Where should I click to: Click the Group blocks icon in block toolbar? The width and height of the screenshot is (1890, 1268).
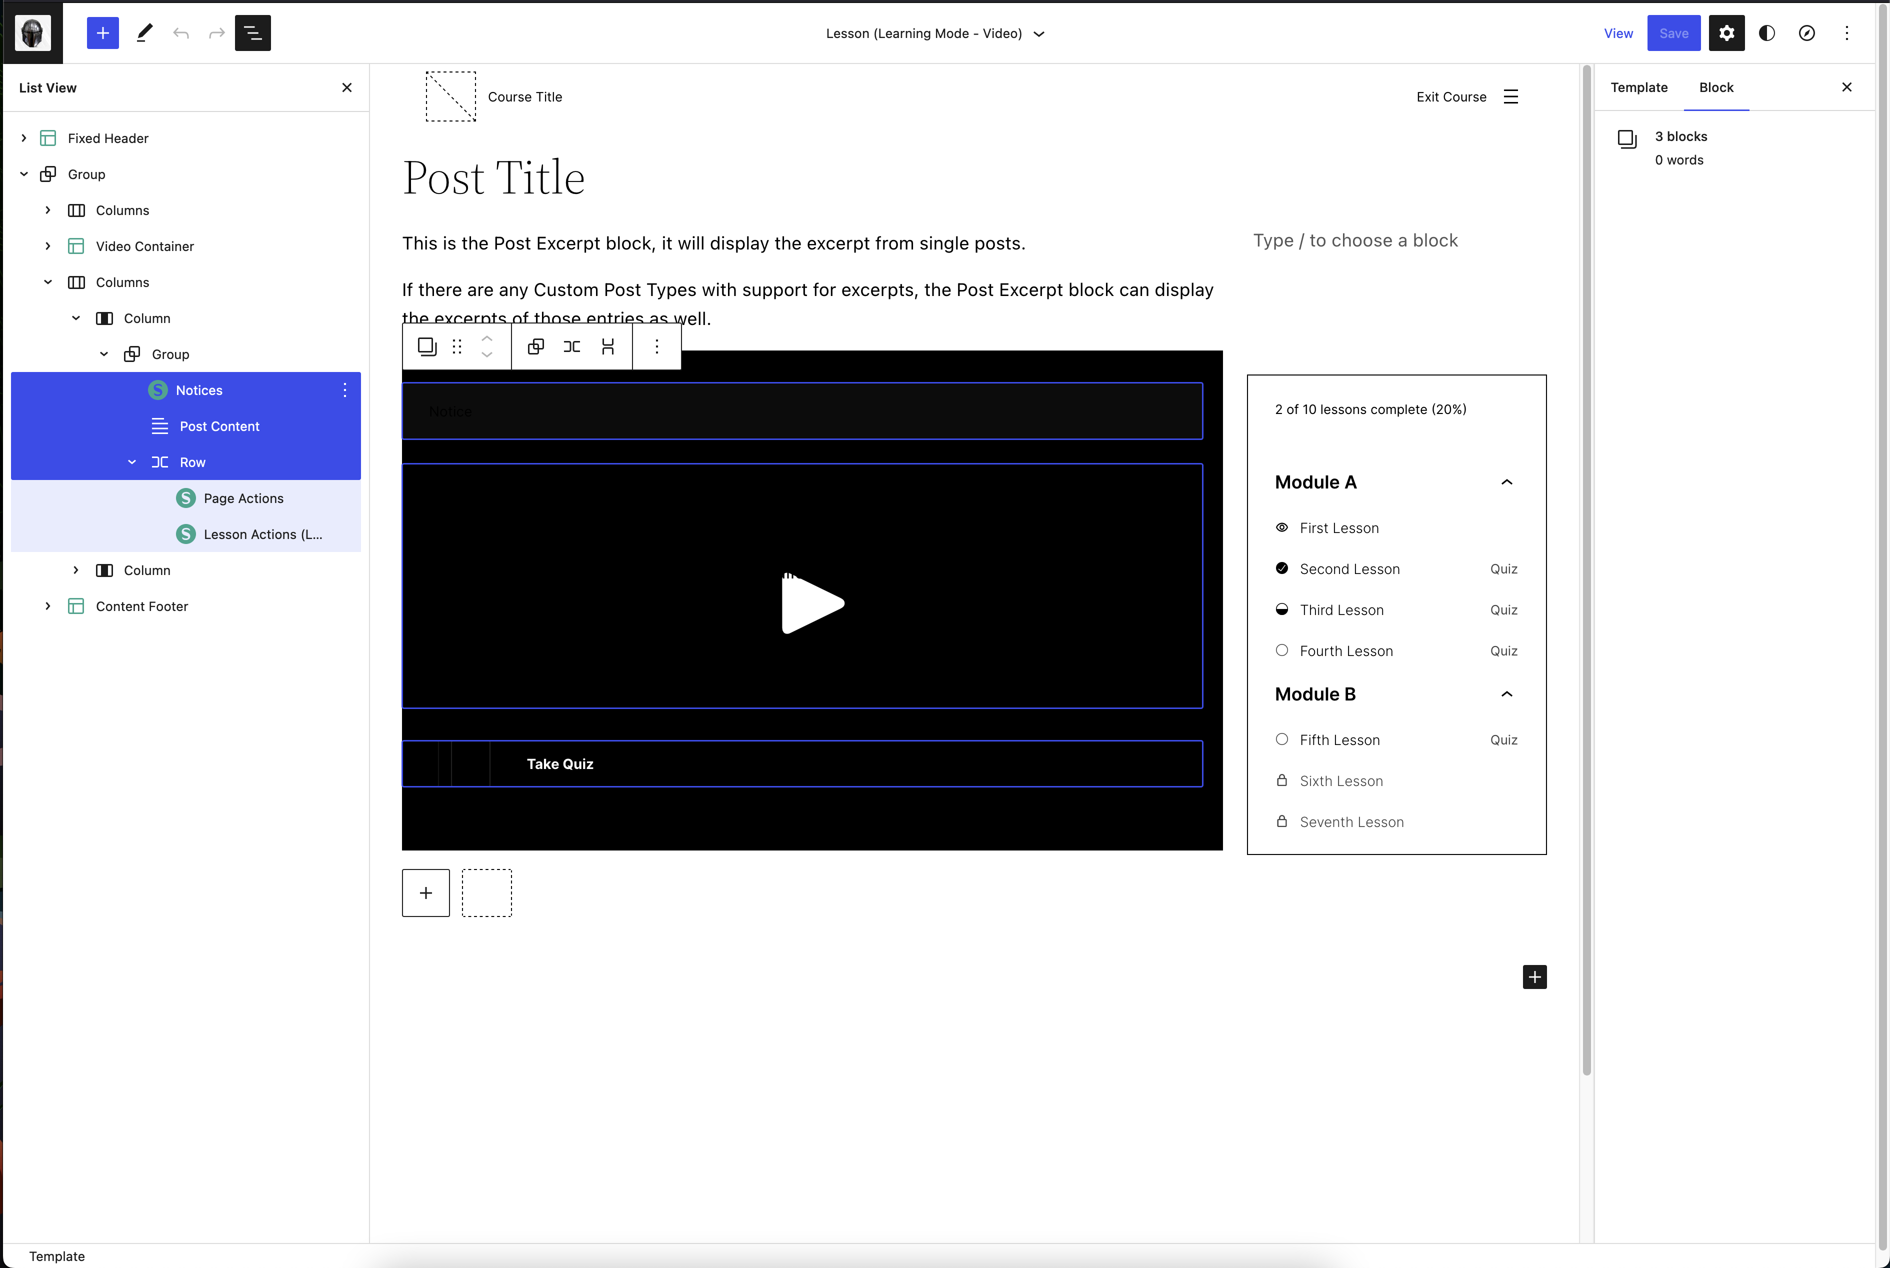[535, 347]
